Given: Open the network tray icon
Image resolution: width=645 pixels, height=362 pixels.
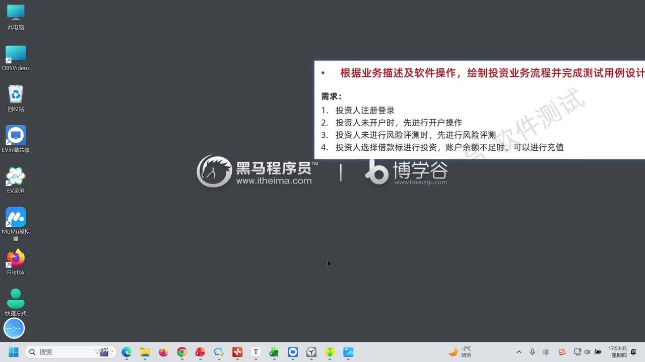Looking at the screenshot, I should pyautogui.click(x=577, y=352).
